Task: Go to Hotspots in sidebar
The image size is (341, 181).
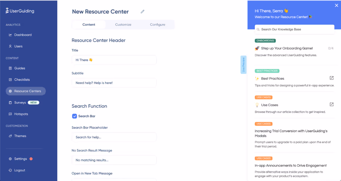Action: 21,114
